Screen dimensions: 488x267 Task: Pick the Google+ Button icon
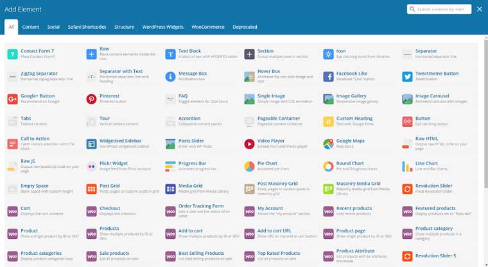12,99
